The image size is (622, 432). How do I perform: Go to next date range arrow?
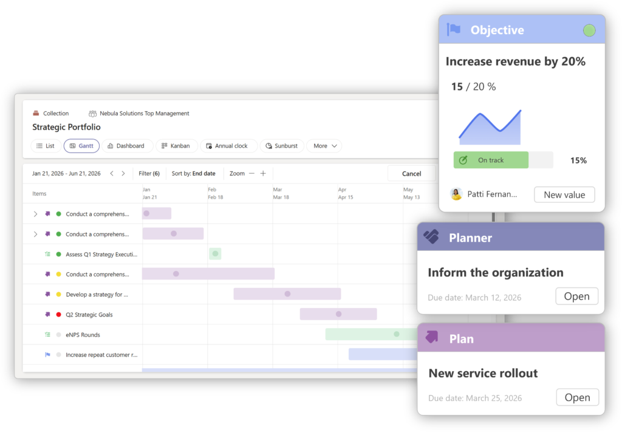(x=123, y=174)
